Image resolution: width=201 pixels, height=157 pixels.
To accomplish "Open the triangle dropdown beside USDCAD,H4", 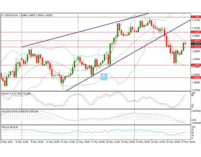I will 2,15.
